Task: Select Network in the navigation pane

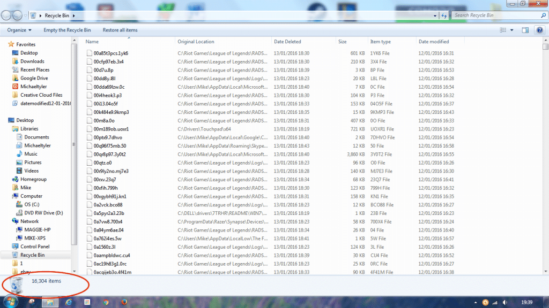Action: pos(29,221)
